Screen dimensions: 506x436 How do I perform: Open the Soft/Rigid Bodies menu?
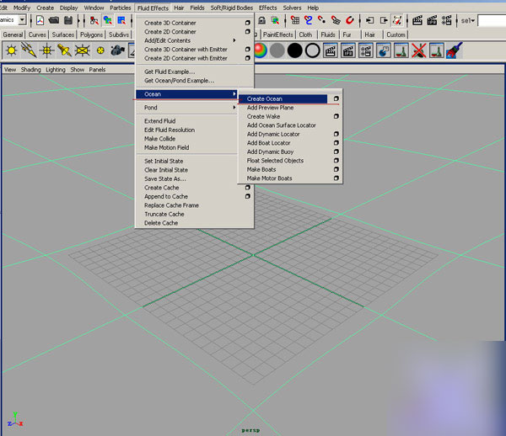pyautogui.click(x=232, y=8)
